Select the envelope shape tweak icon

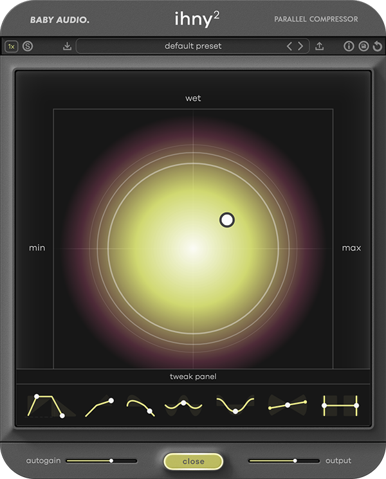point(50,406)
